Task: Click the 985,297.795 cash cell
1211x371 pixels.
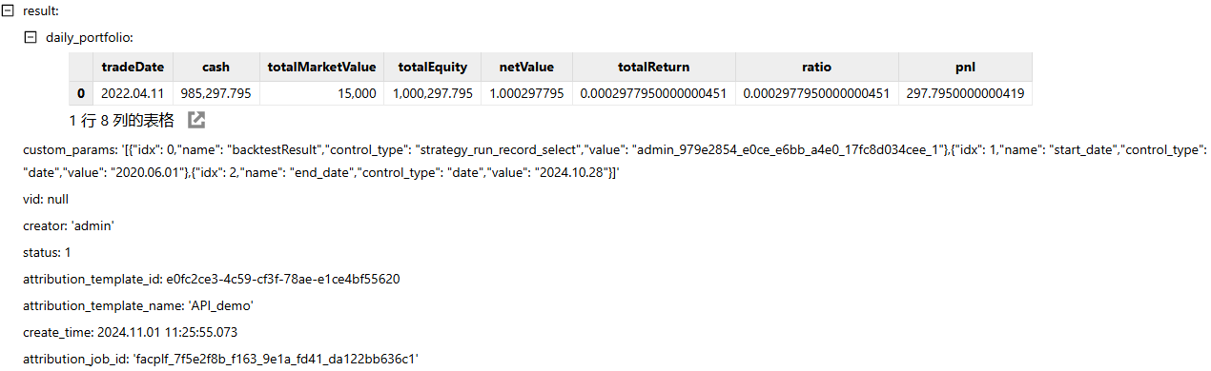Action: pos(216,93)
